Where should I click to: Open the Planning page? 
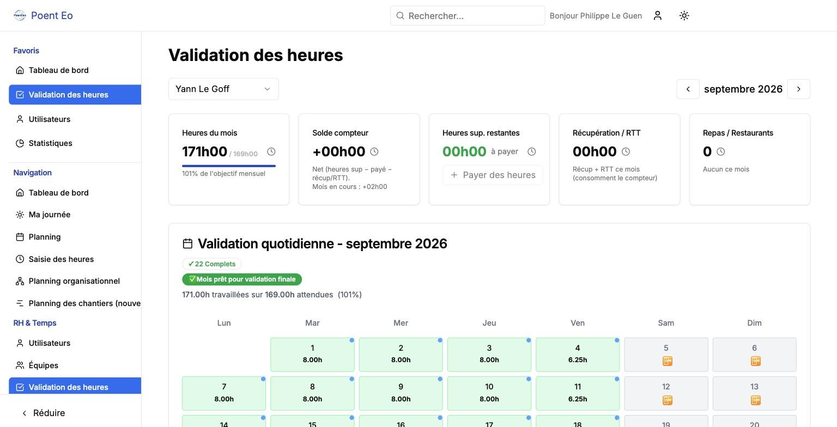[x=75, y=237]
